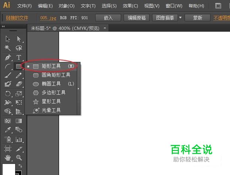The width and height of the screenshot is (230, 175).
Task: Switch to the 未标题-5* document tab
Action: pos(65,28)
